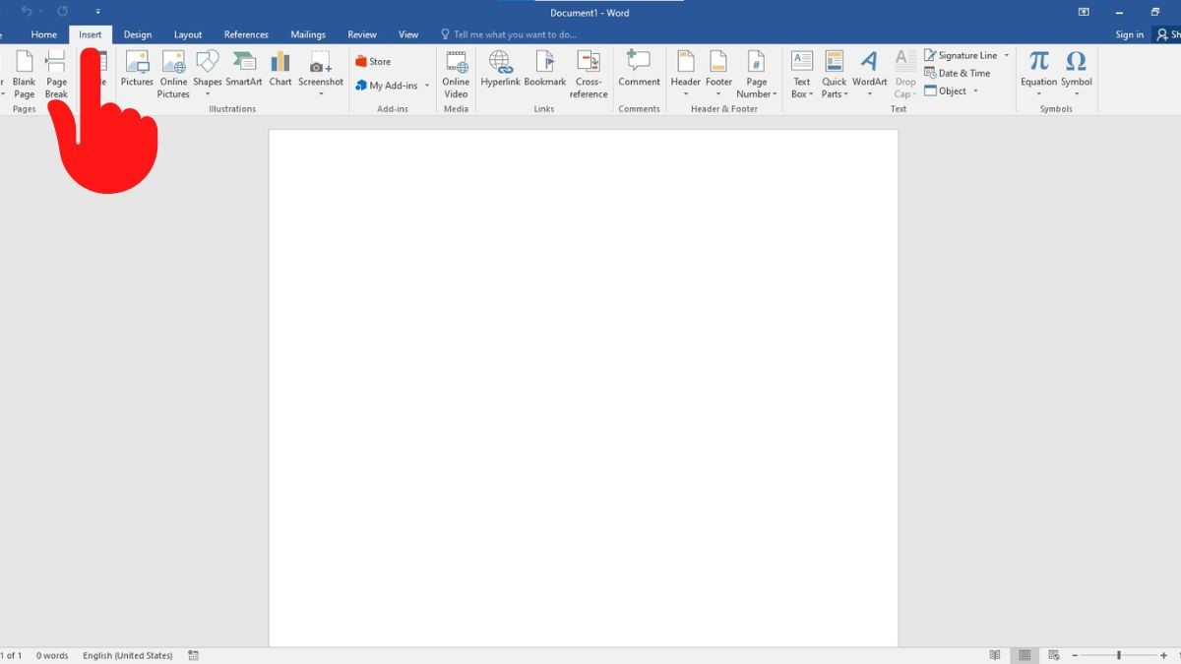Viewport: 1181px width, 664px height.
Task: Switch to the Mailings tab
Action: (308, 34)
